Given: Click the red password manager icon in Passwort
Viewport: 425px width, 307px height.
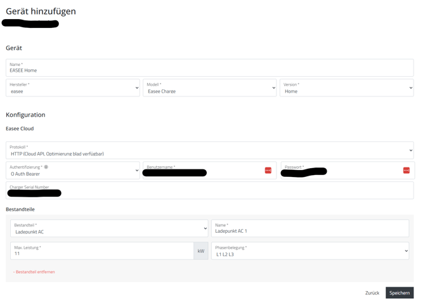Looking at the screenshot, I should tap(406, 171).
